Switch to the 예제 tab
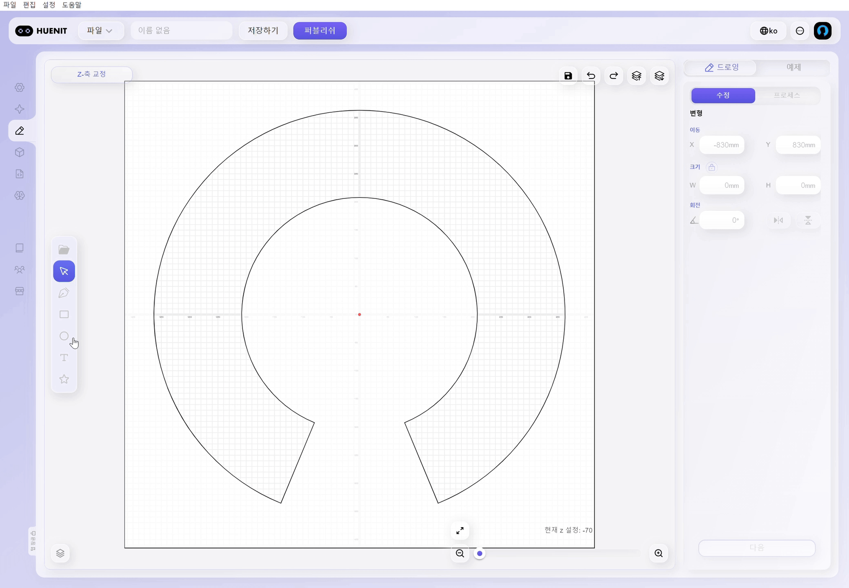849x588 pixels. coord(793,67)
